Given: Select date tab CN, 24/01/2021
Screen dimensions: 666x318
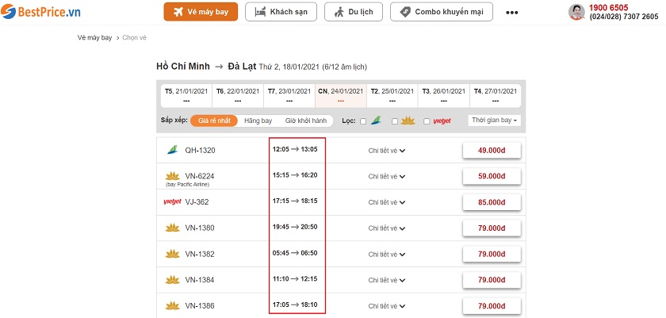Looking at the screenshot, I should 340,96.
